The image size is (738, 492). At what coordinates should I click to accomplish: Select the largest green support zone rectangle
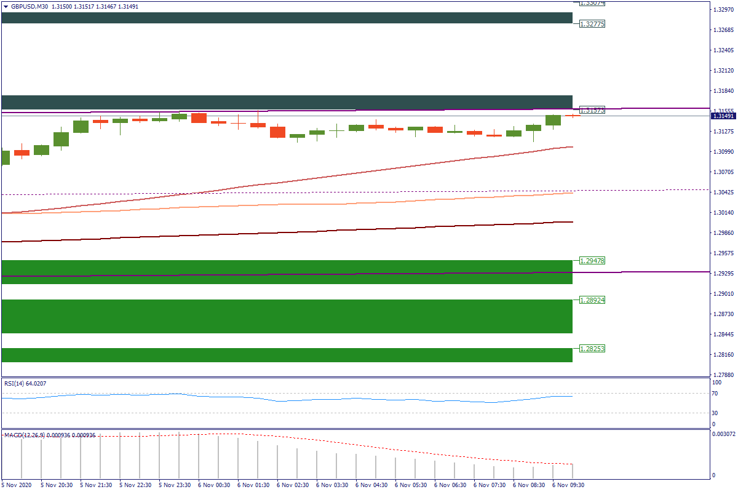287,316
